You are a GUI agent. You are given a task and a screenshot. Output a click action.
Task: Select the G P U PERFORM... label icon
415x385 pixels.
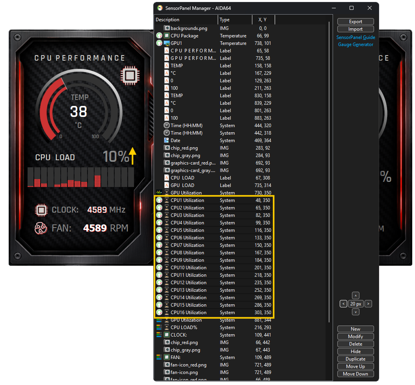point(167,58)
